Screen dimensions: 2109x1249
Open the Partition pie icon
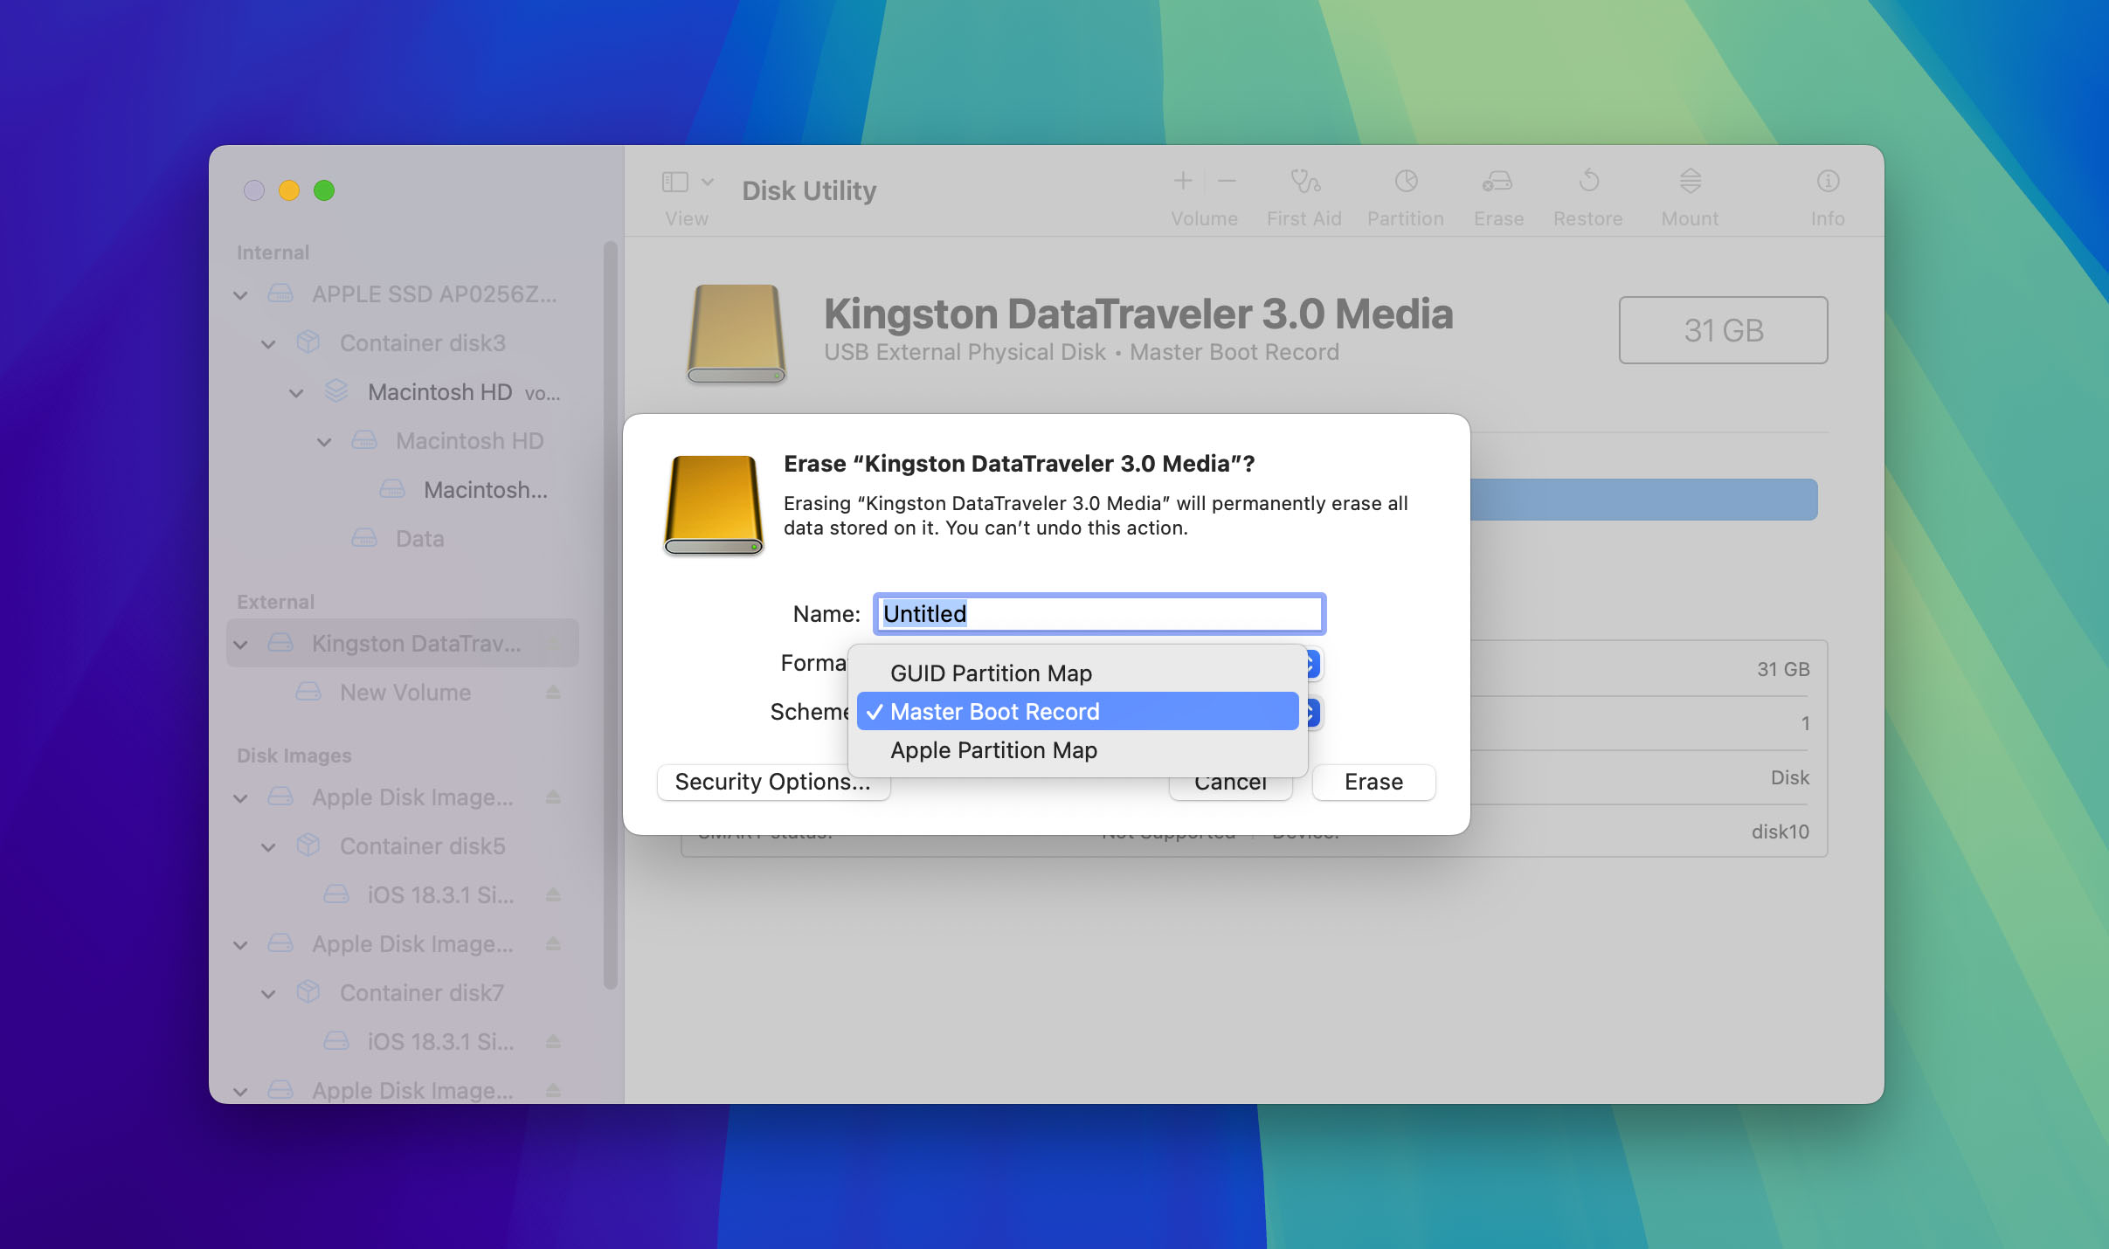(1406, 181)
